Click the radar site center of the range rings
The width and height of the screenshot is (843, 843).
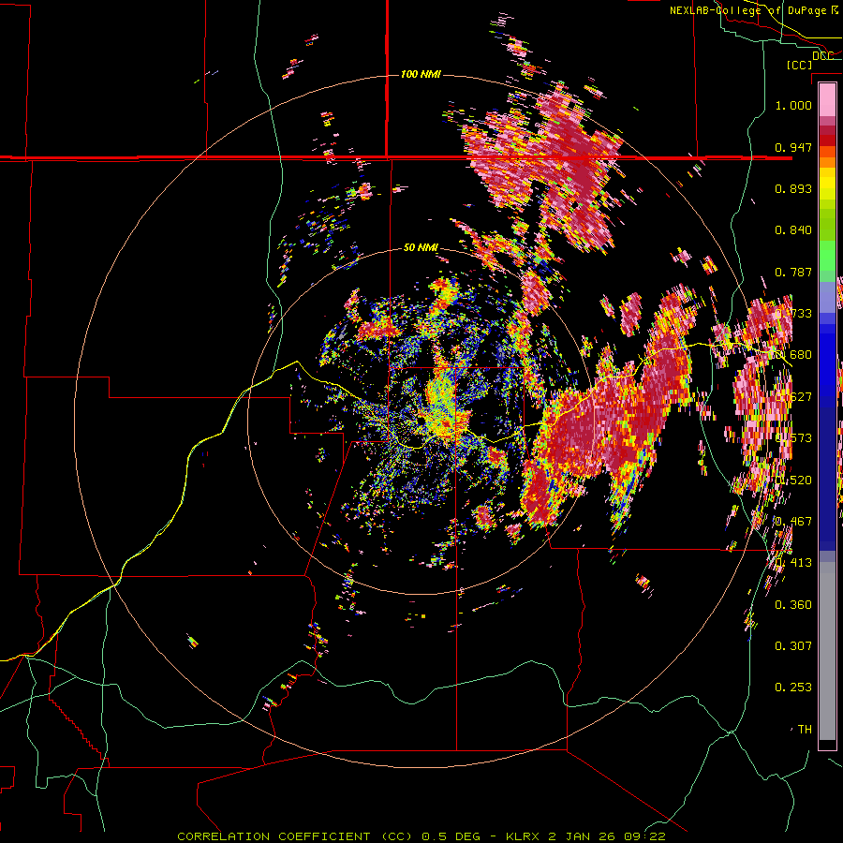(422, 421)
